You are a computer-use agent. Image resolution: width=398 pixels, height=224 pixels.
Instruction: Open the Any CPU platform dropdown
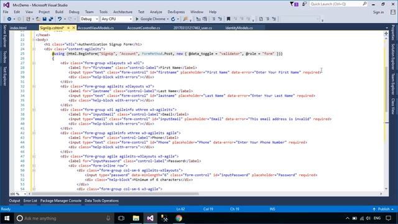coord(116,19)
